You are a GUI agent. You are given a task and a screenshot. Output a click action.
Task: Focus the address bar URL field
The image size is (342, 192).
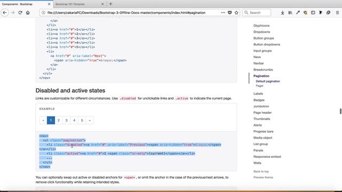tap(126, 13)
